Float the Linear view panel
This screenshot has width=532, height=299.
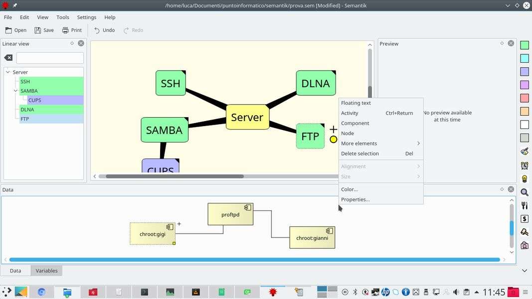tap(72, 43)
